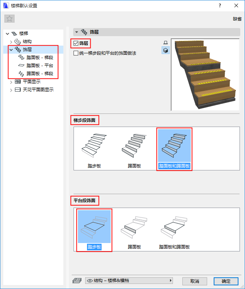Choose 踏步板 stair flight finish thumbnail

94,149
